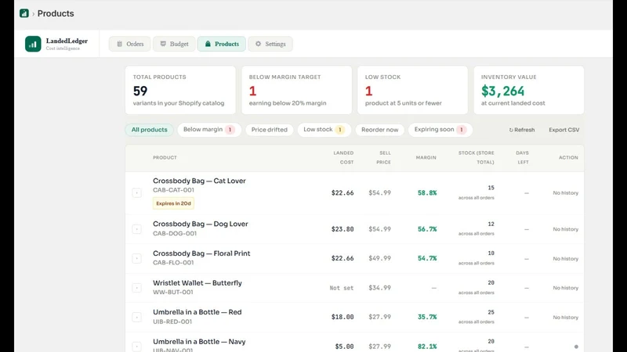This screenshot has height=352, width=627.
Task: Click the Product column header
Action: (x=165, y=158)
